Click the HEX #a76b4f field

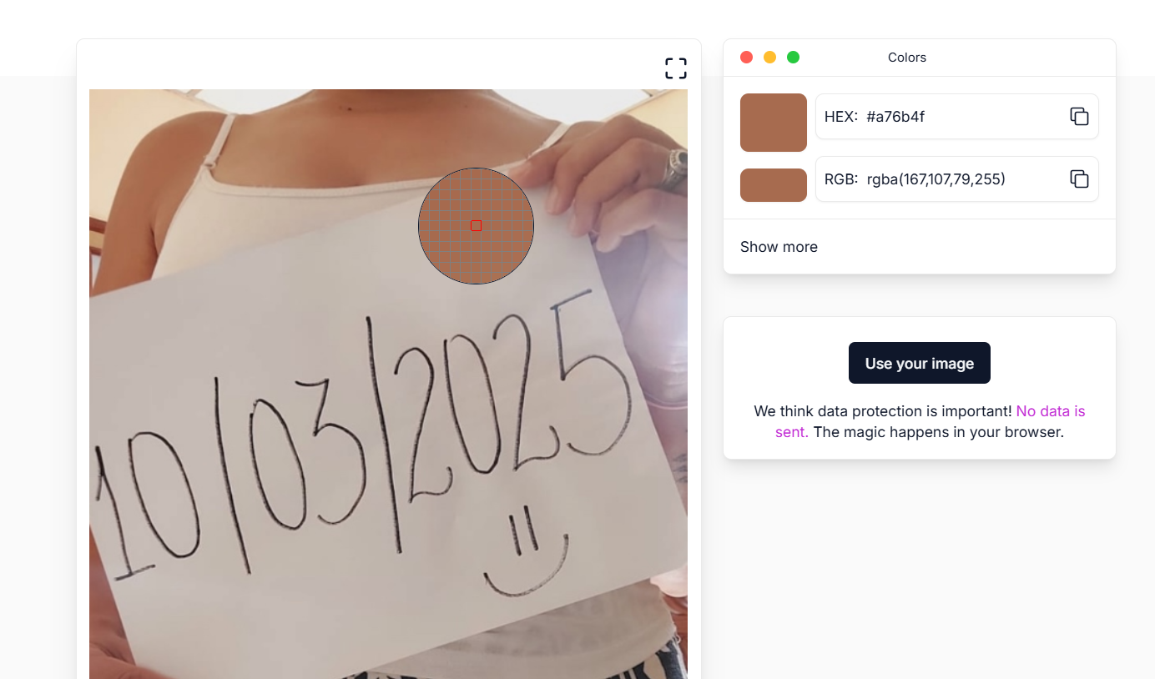point(956,117)
